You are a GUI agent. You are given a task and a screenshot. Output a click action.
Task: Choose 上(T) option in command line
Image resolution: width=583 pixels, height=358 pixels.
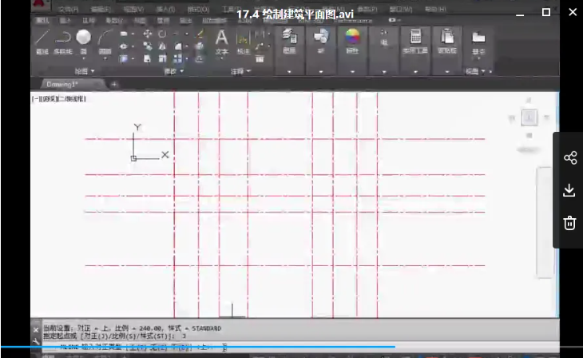point(137,348)
